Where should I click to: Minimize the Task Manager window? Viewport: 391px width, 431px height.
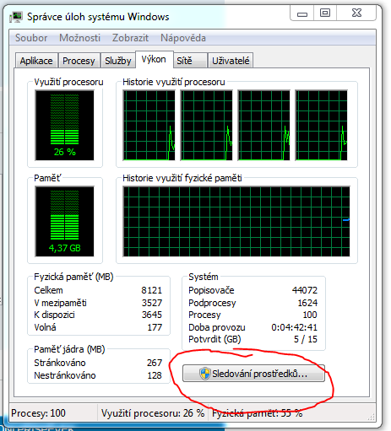302,13
